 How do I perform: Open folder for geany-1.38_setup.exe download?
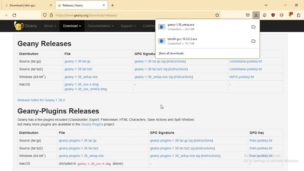point(253,27)
